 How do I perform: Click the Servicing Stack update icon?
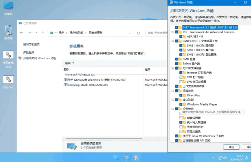(66, 85)
